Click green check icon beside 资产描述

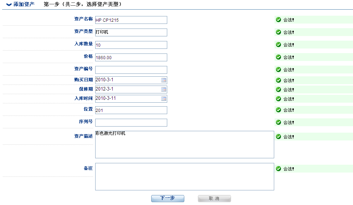click(278, 137)
